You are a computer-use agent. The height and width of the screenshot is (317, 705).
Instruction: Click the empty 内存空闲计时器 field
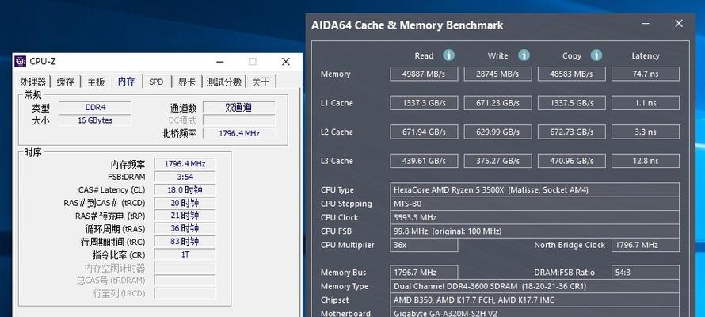[x=185, y=268]
